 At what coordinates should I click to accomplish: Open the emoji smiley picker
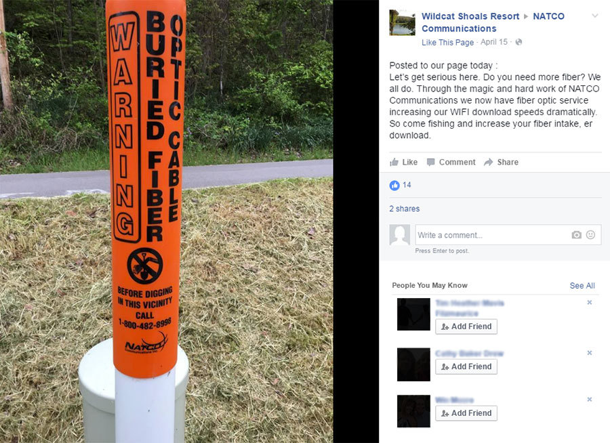point(590,235)
